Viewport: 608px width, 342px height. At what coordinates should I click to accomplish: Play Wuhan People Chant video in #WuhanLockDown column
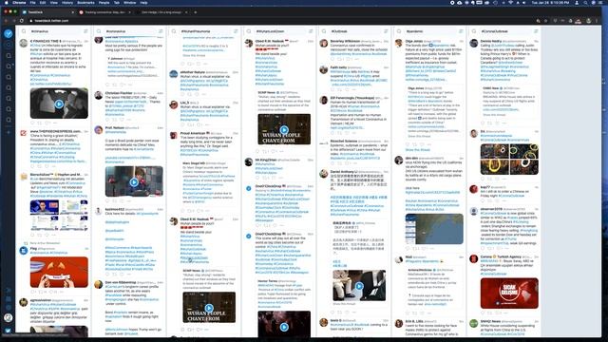point(284,129)
